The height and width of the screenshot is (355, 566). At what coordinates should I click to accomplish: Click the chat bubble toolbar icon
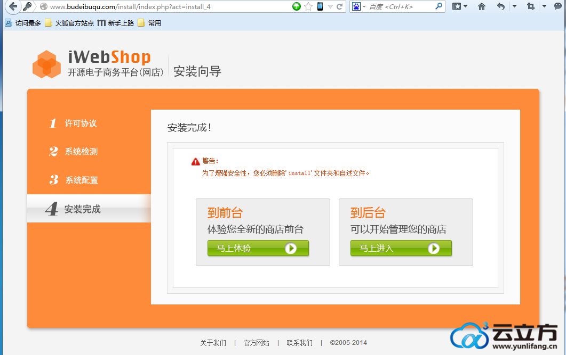coord(558,6)
